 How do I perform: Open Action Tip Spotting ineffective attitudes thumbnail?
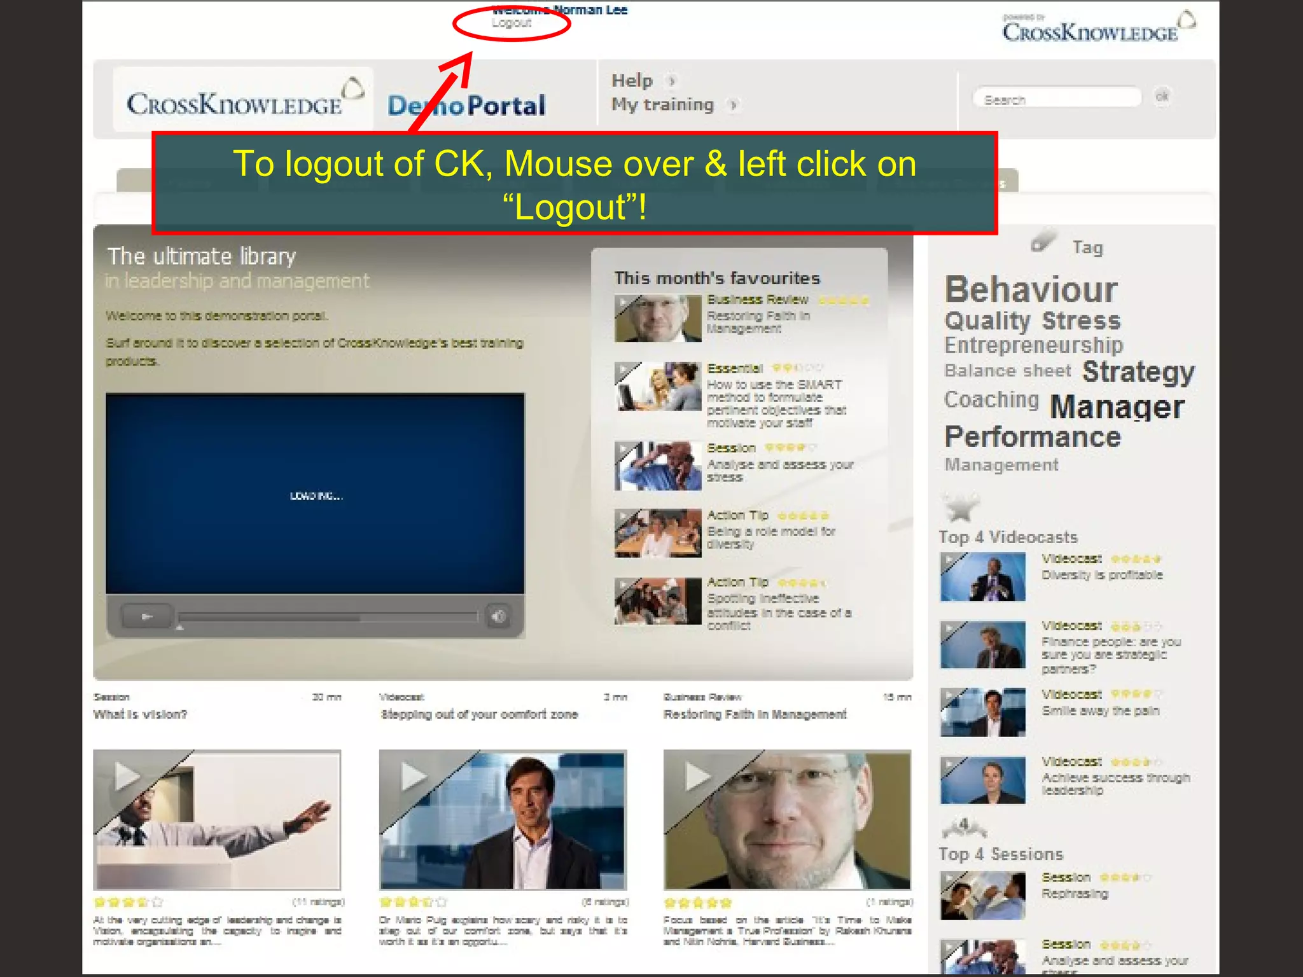click(658, 601)
